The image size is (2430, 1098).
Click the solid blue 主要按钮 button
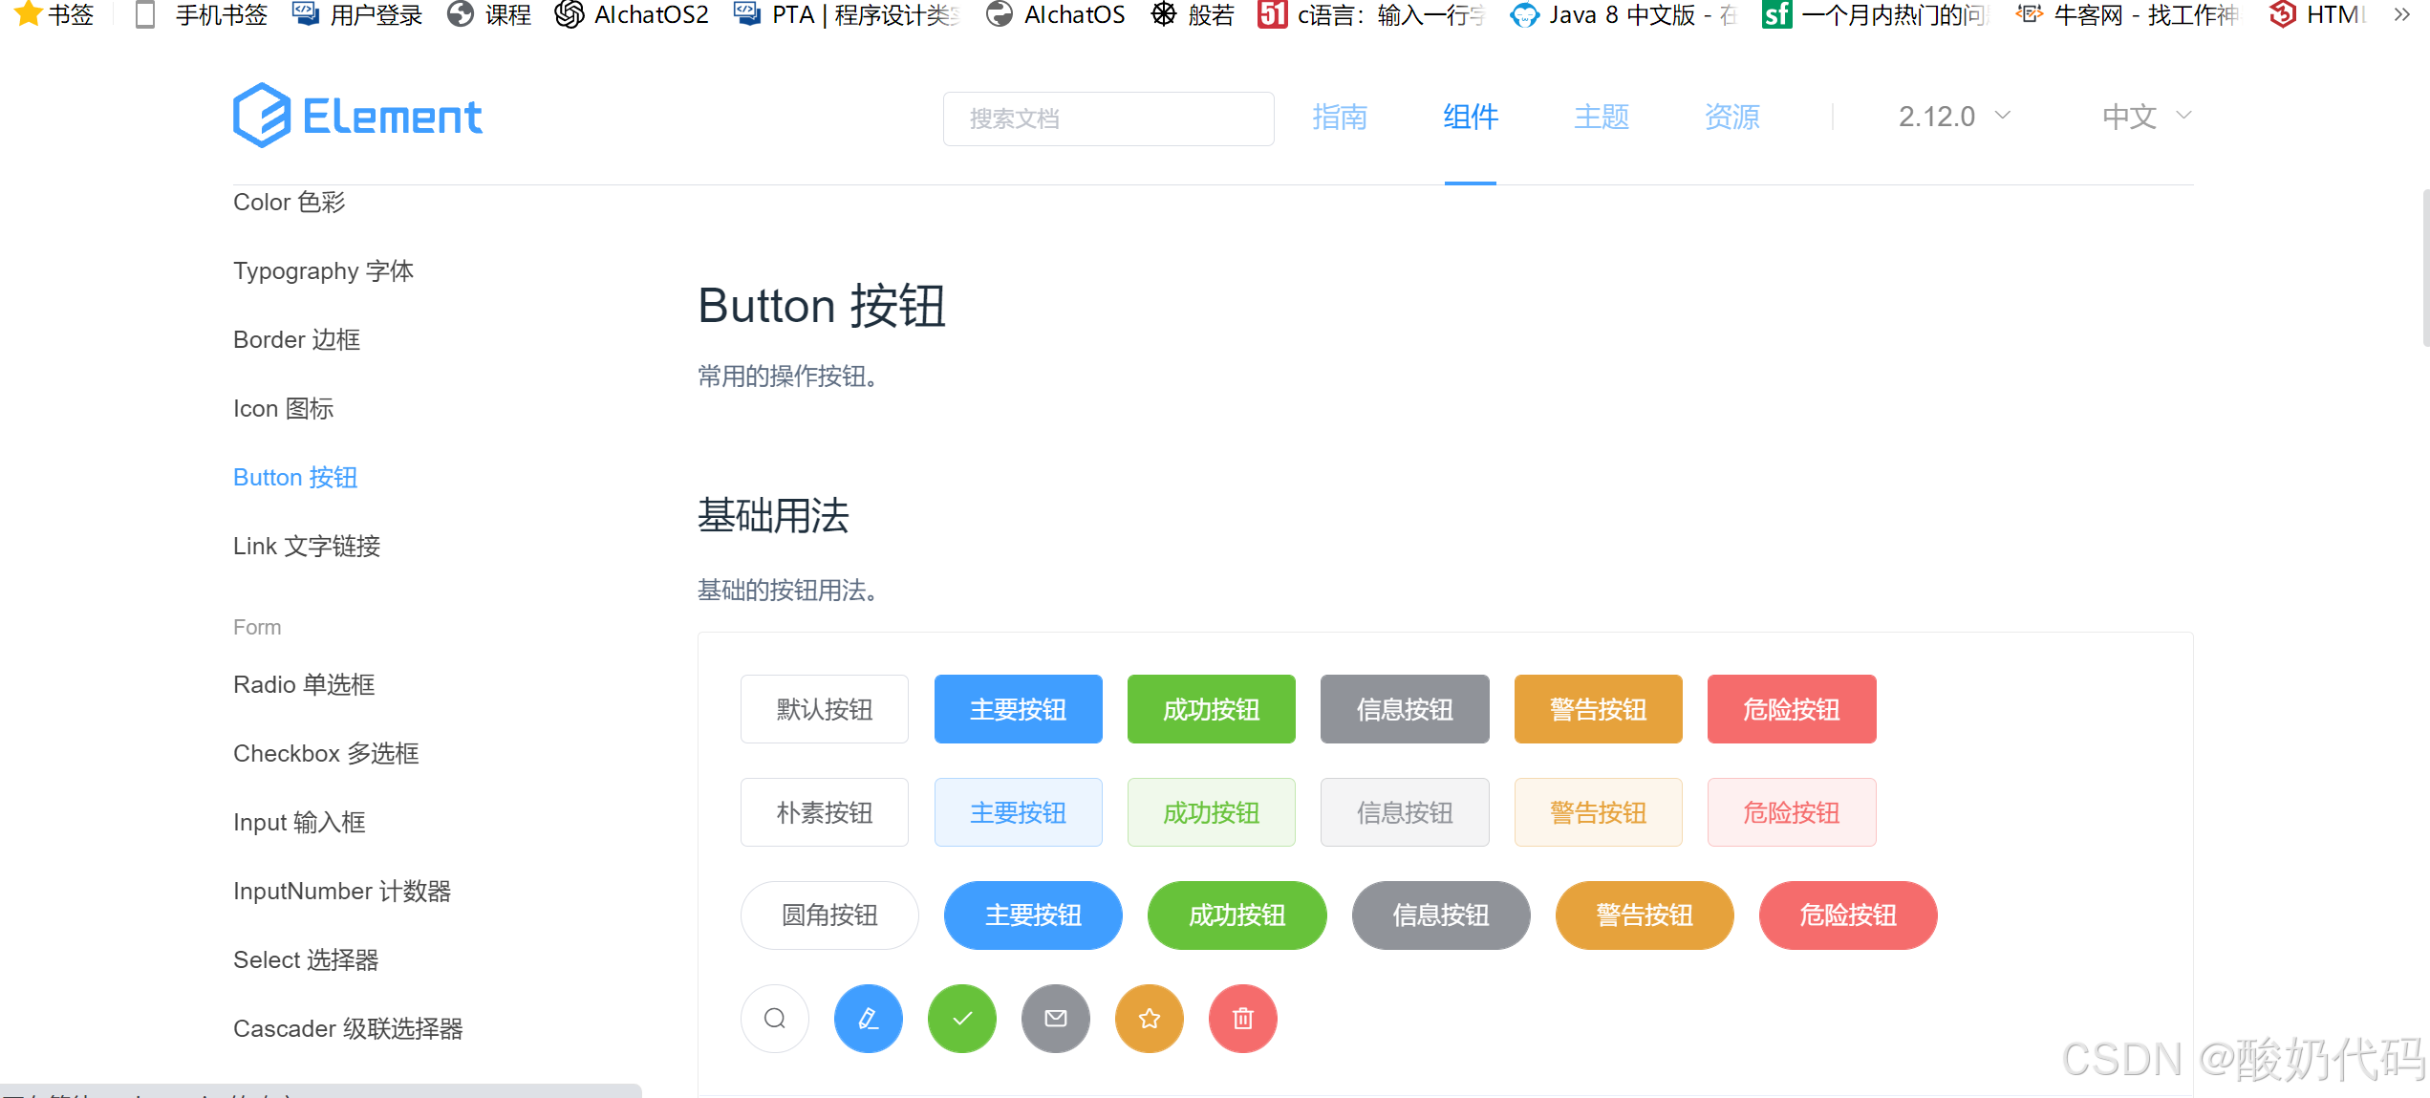(1018, 709)
